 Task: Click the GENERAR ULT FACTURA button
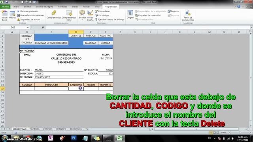27,39
